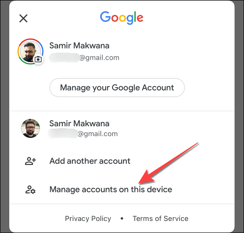Dismiss panel via dimmed area on left
This screenshot has height=233, width=244.
coord(5,116)
